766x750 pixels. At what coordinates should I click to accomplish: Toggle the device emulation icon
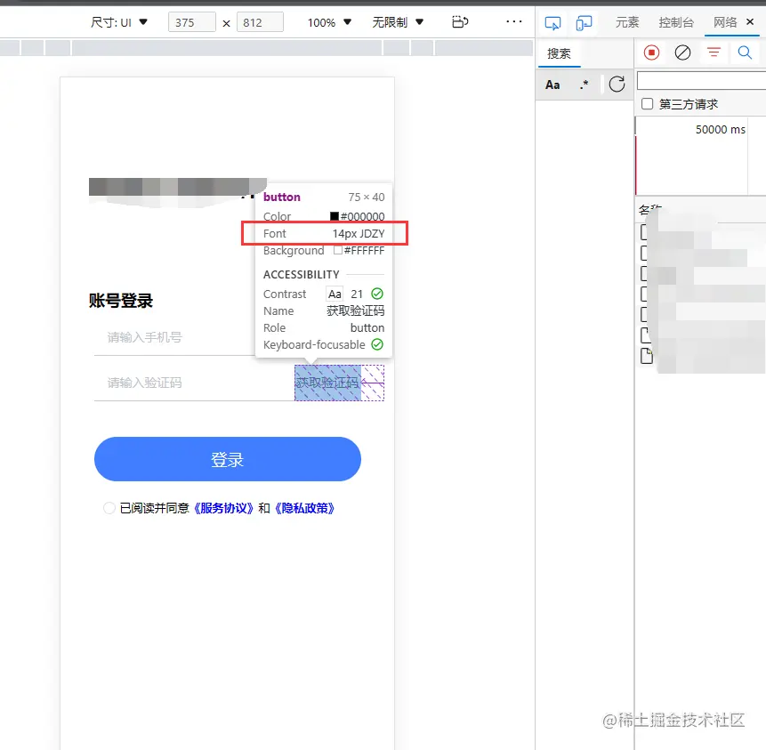click(584, 23)
